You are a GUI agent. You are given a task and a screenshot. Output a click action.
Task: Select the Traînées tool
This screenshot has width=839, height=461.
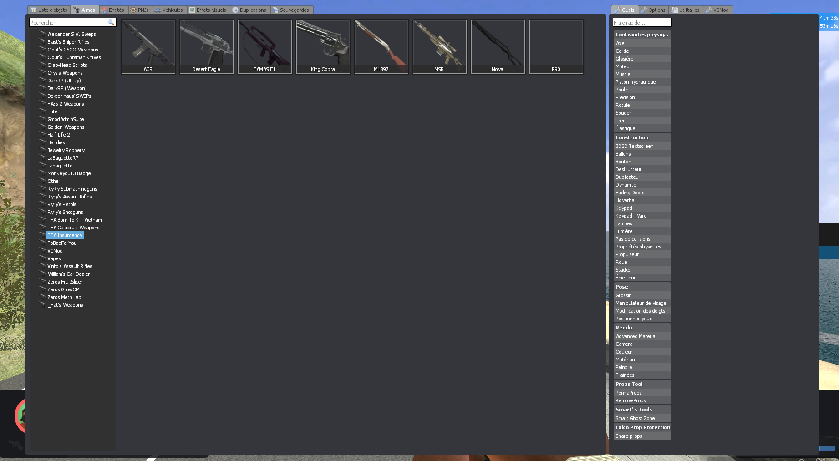pyautogui.click(x=642, y=375)
